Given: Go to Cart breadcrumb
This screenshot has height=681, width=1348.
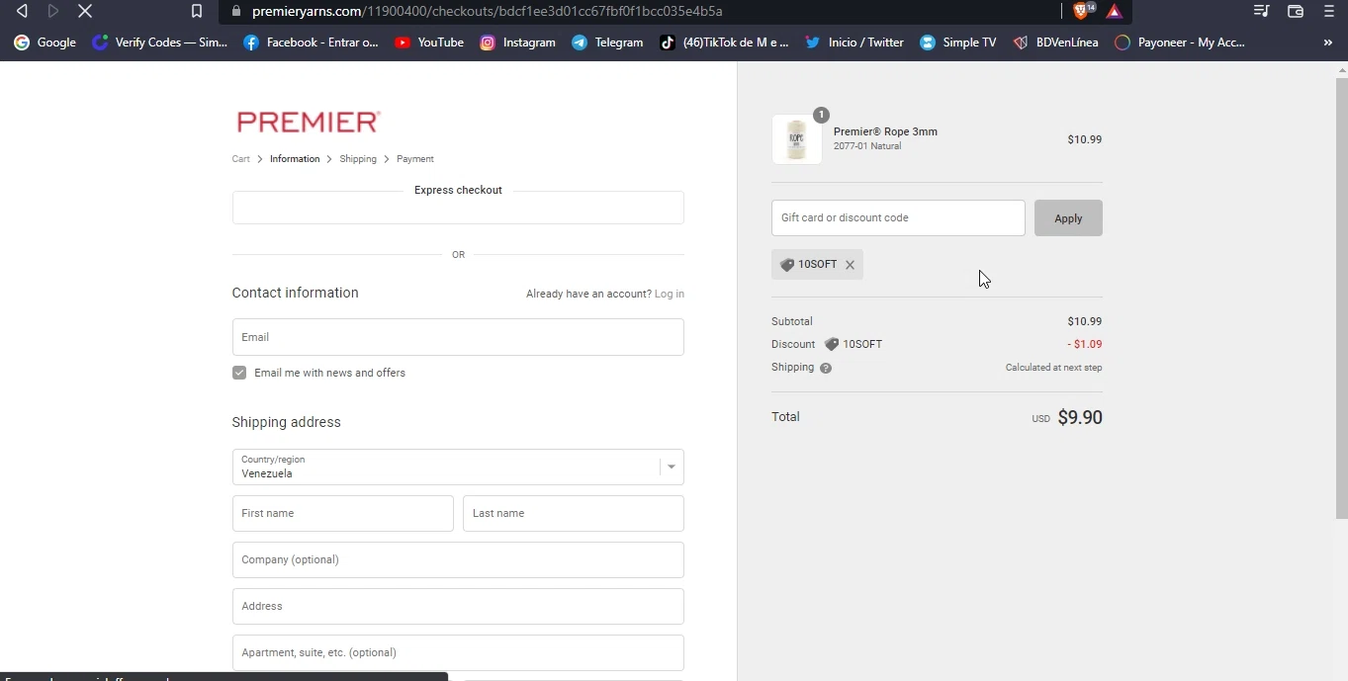Looking at the screenshot, I should pos(240,159).
